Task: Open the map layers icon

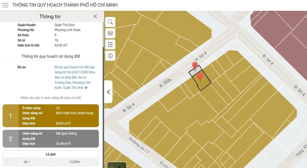Action: pos(110,33)
